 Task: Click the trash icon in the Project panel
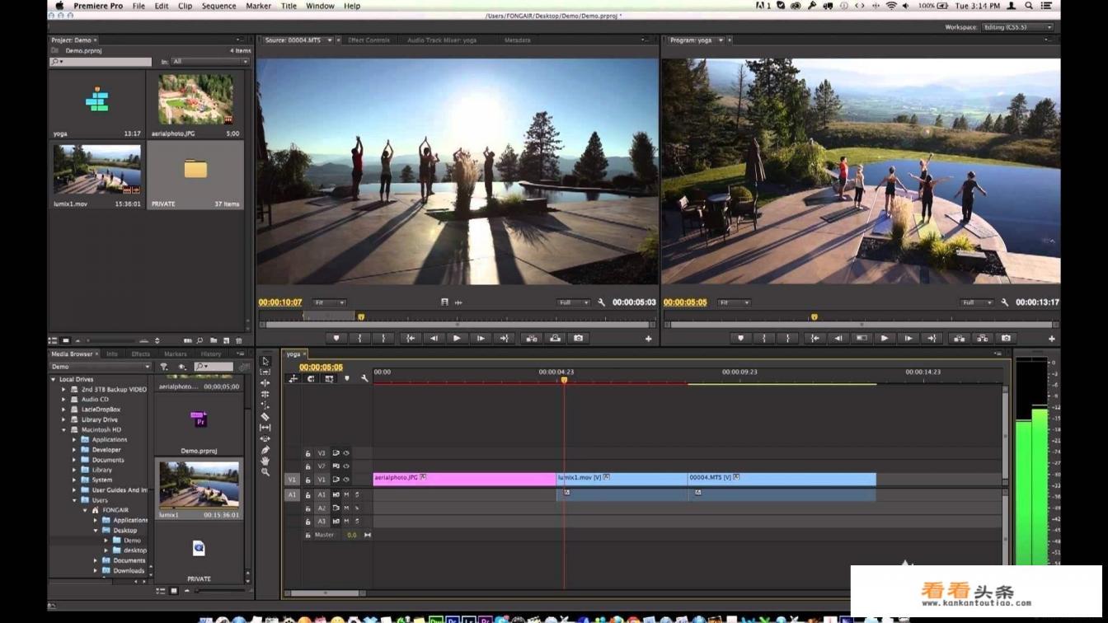(x=239, y=340)
